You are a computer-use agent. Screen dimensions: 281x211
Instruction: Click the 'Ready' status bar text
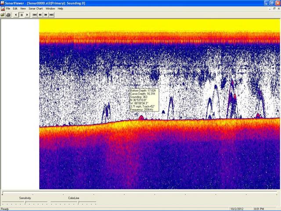tap(5, 209)
